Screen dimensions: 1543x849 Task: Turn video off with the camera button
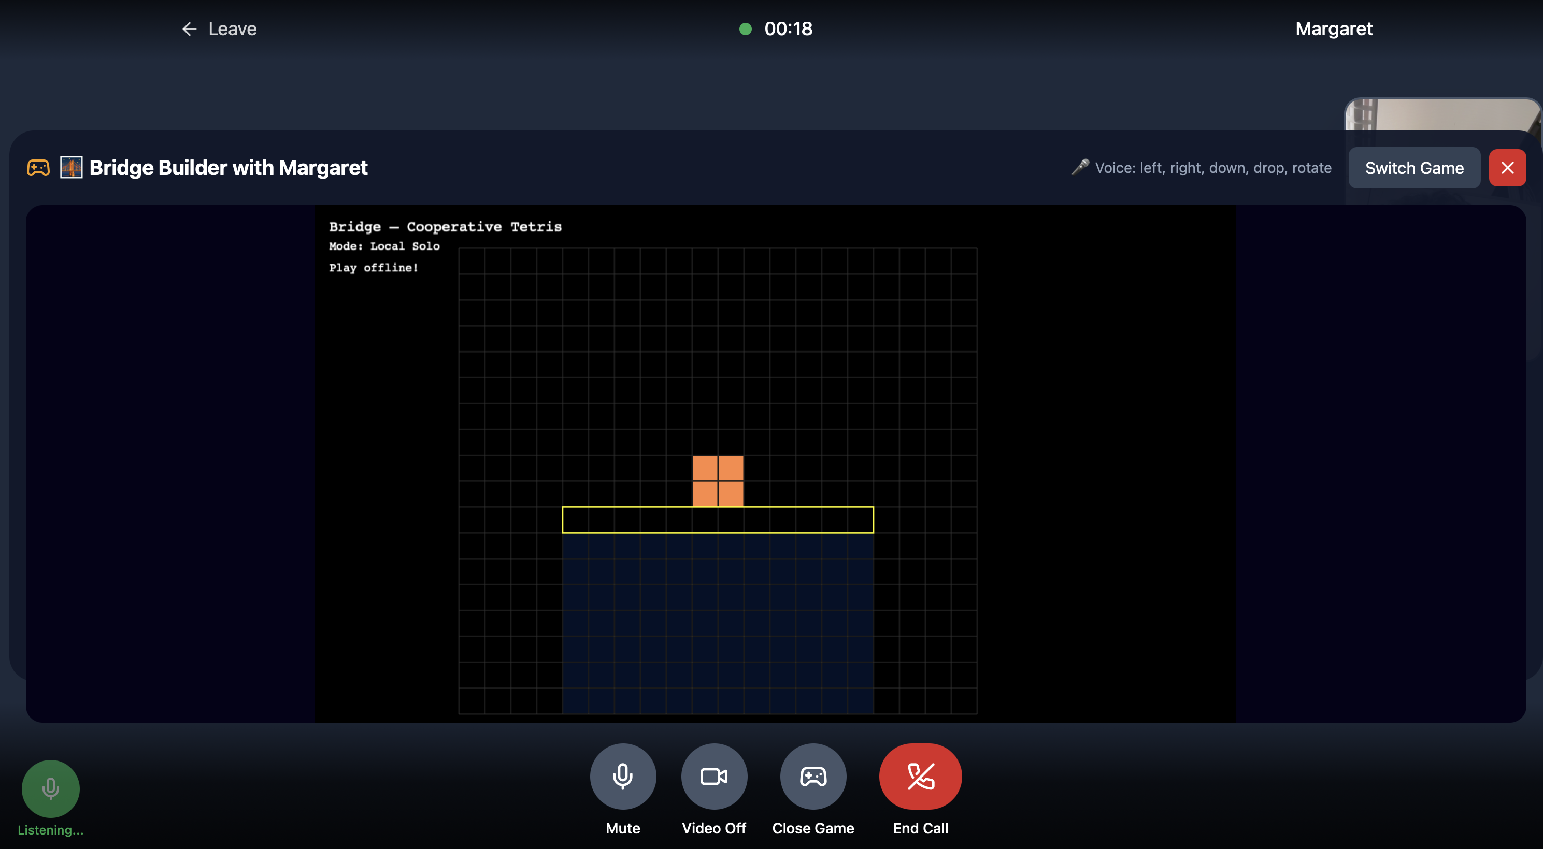713,776
